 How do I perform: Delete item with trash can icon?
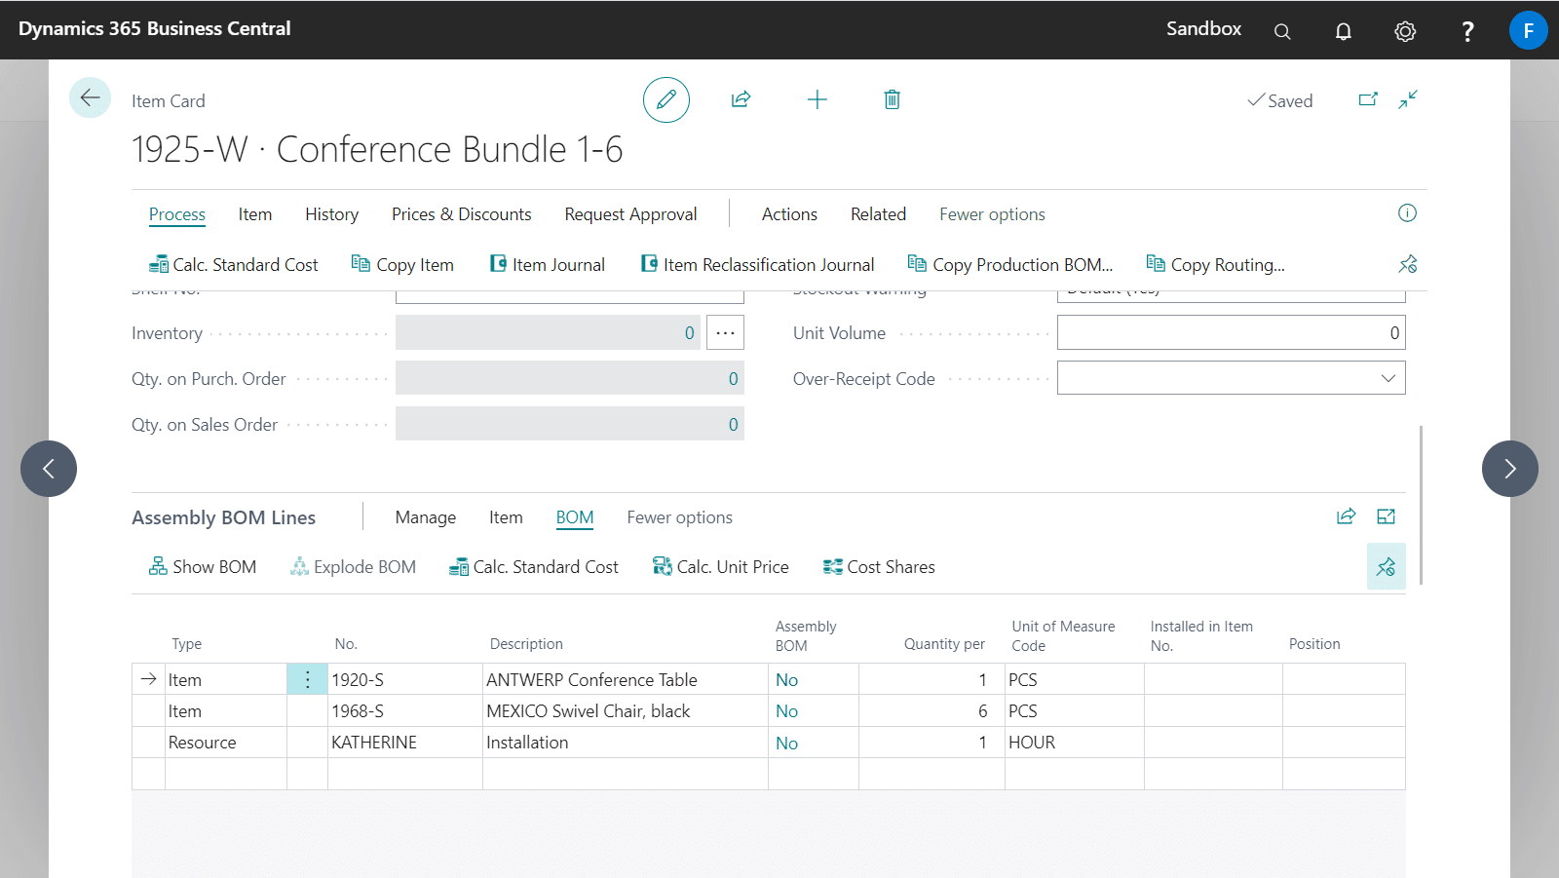tap(893, 99)
